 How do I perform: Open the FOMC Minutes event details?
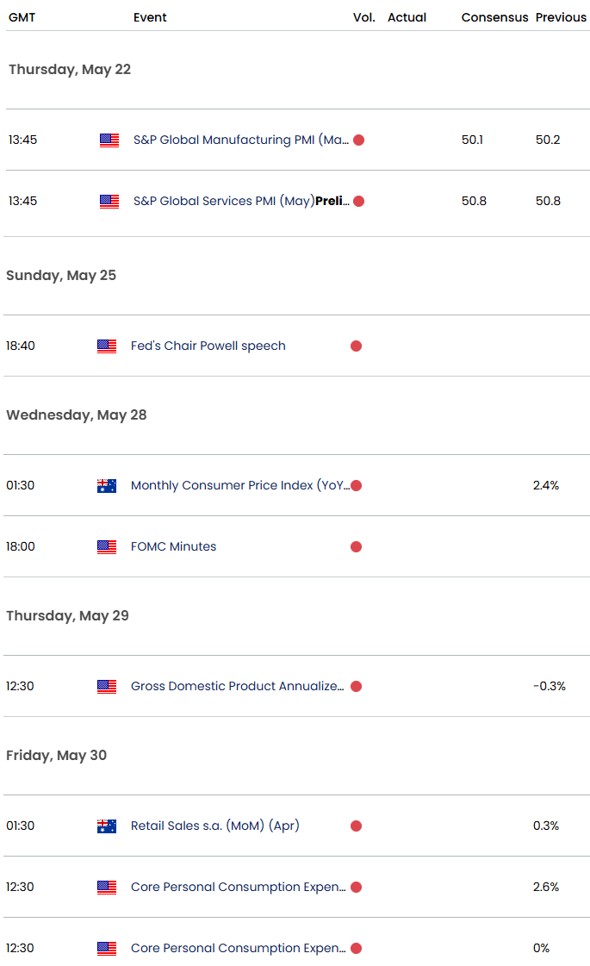coord(174,546)
